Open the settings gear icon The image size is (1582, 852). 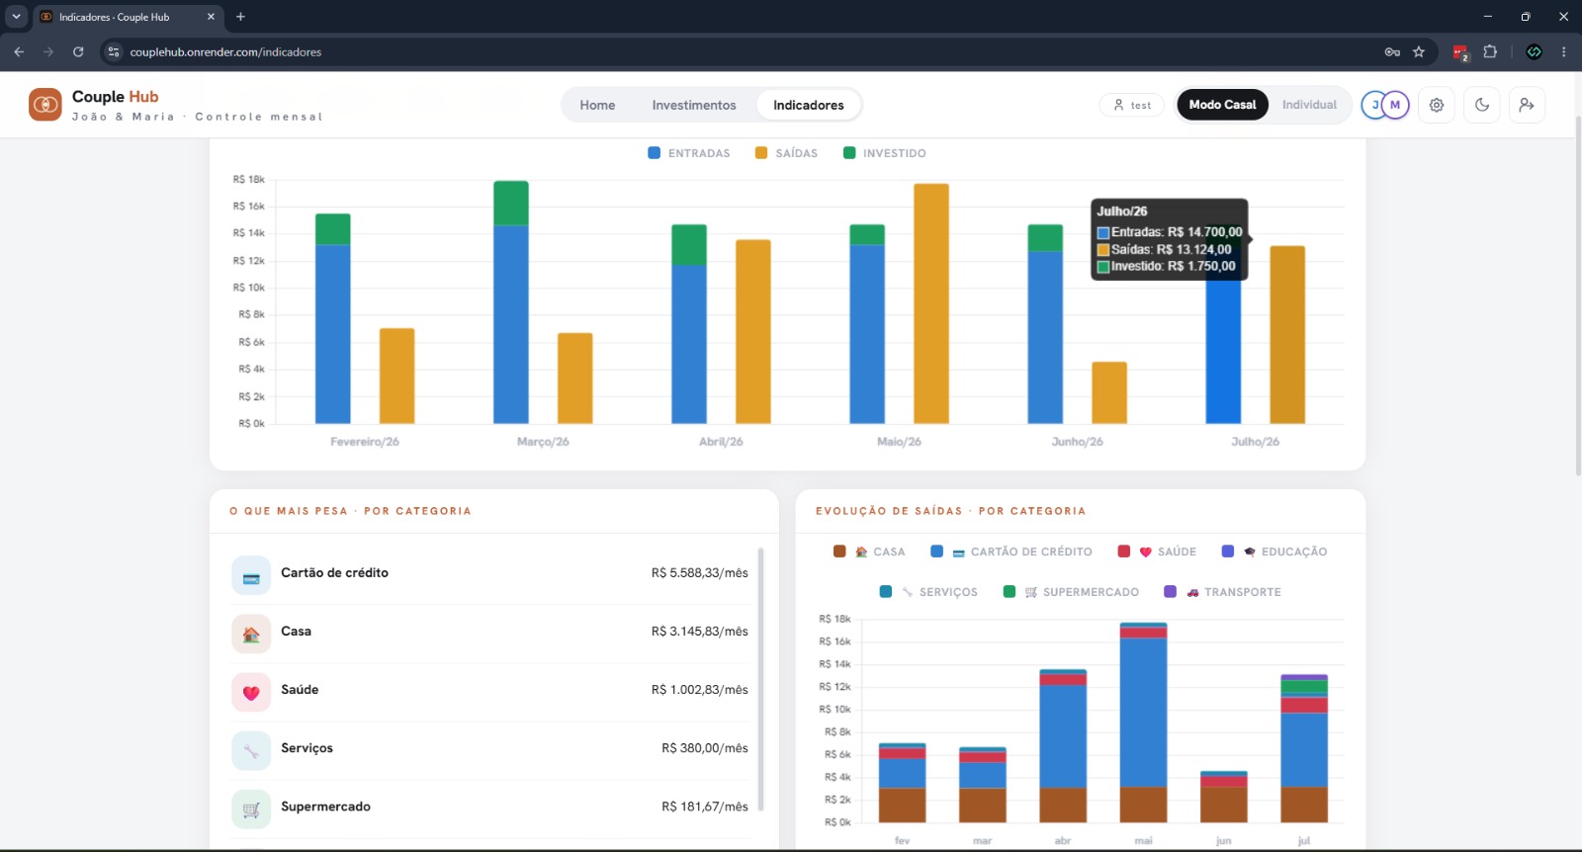click(x=1437, y=105)
